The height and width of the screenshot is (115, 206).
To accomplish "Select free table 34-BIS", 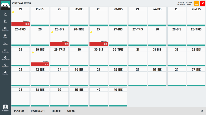I will tap(79, 77).
